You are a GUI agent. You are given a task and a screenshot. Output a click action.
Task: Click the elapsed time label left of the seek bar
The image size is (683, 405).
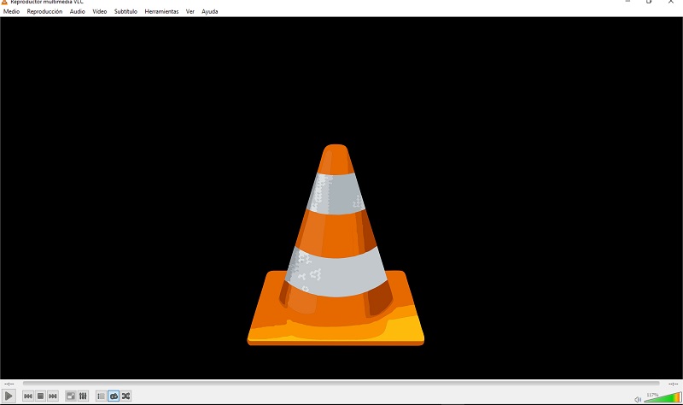coord(9,384)
